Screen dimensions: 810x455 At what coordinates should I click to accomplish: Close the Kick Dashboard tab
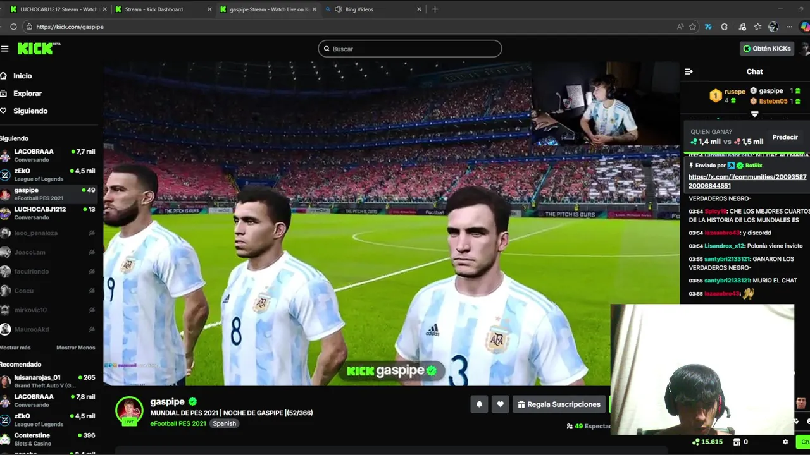[209, 9]
